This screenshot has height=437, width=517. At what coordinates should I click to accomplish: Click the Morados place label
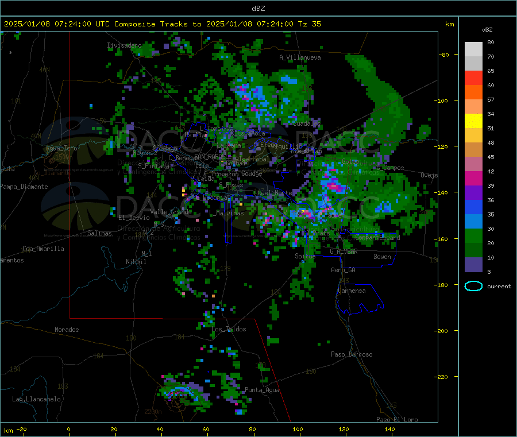point(67,330)
